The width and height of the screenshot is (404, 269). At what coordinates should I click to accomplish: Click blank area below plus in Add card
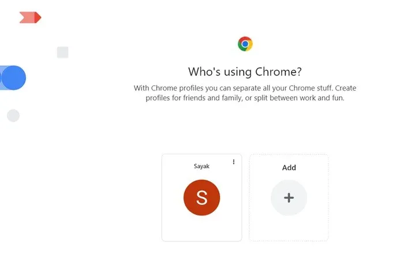coord(289,228)
